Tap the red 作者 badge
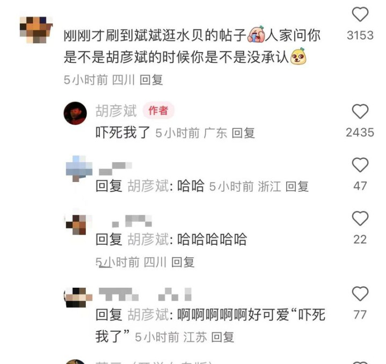 click(x=158, y=111)
